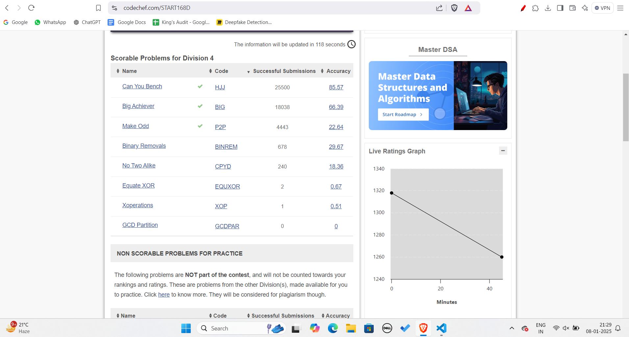The width and height of the screenshot is (629, 337).
Task: Click the address bar URL field
Action: (x=276, y=8)
